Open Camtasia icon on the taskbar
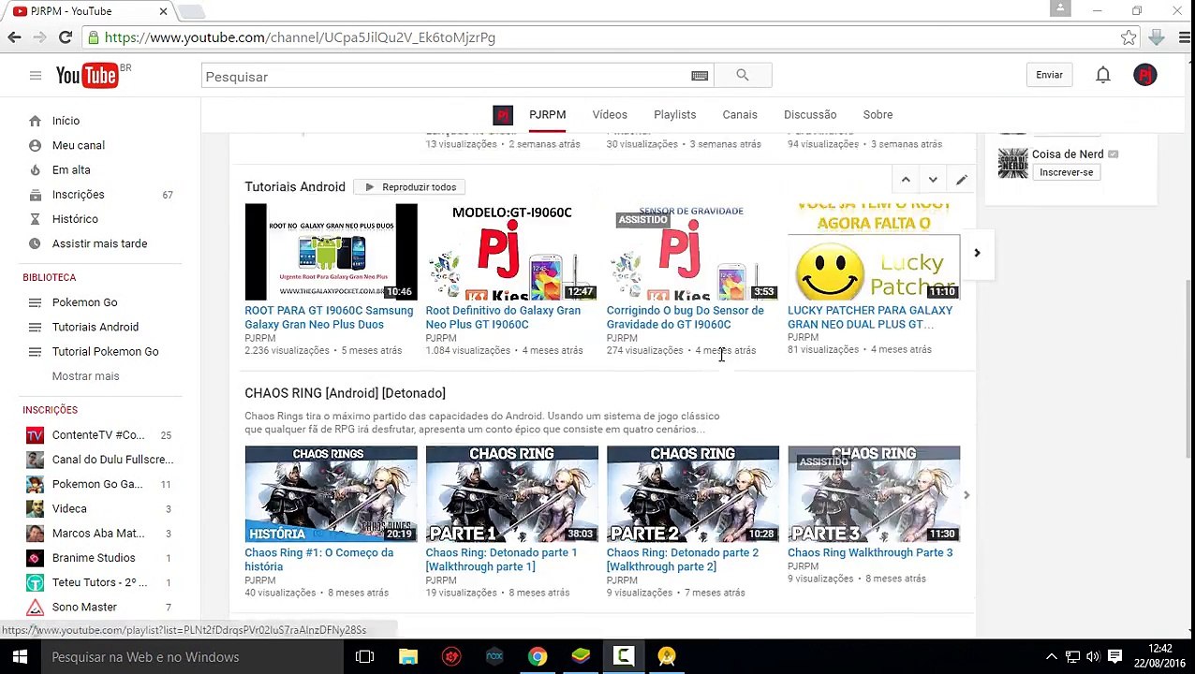 [624, 657]
